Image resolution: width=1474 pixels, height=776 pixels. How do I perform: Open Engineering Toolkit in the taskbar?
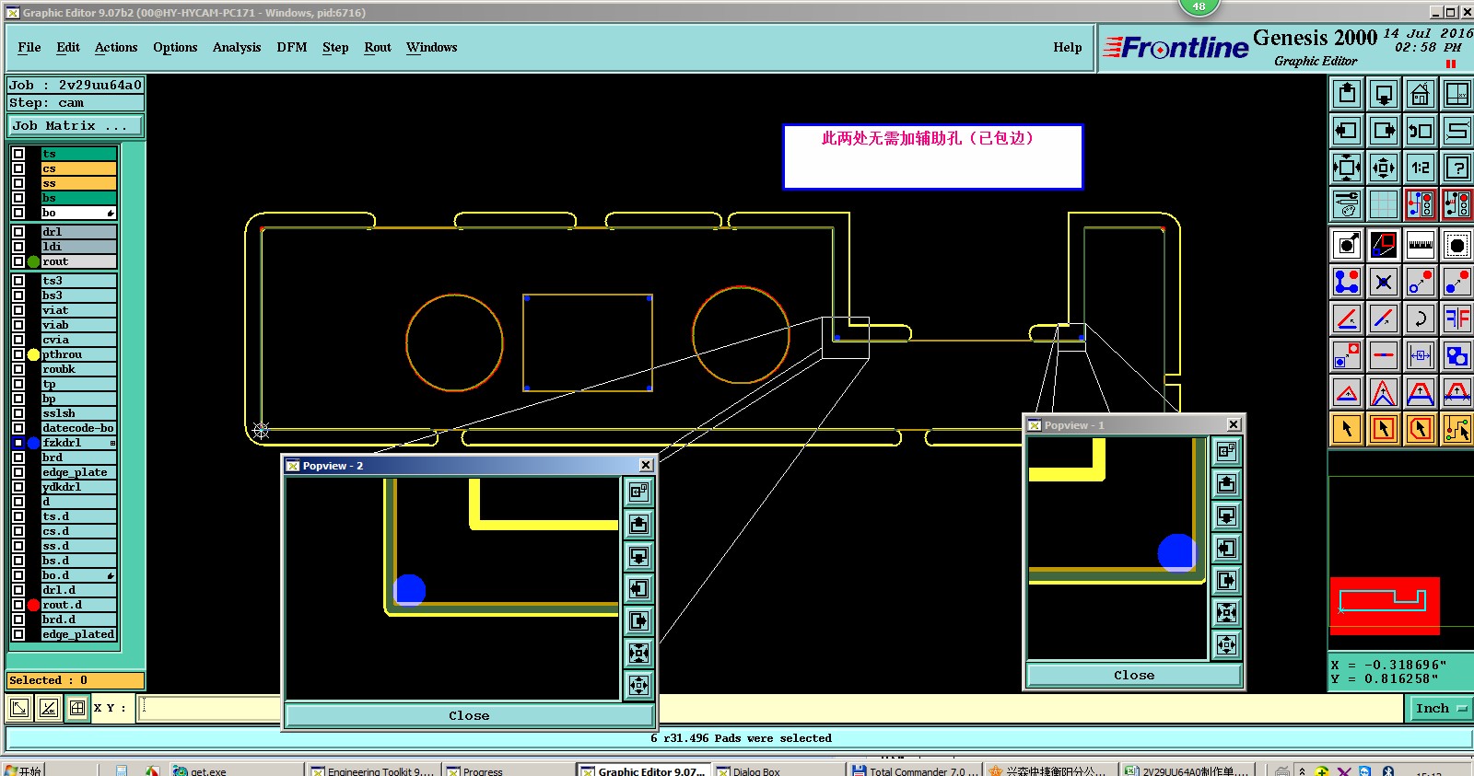(372, 770)
